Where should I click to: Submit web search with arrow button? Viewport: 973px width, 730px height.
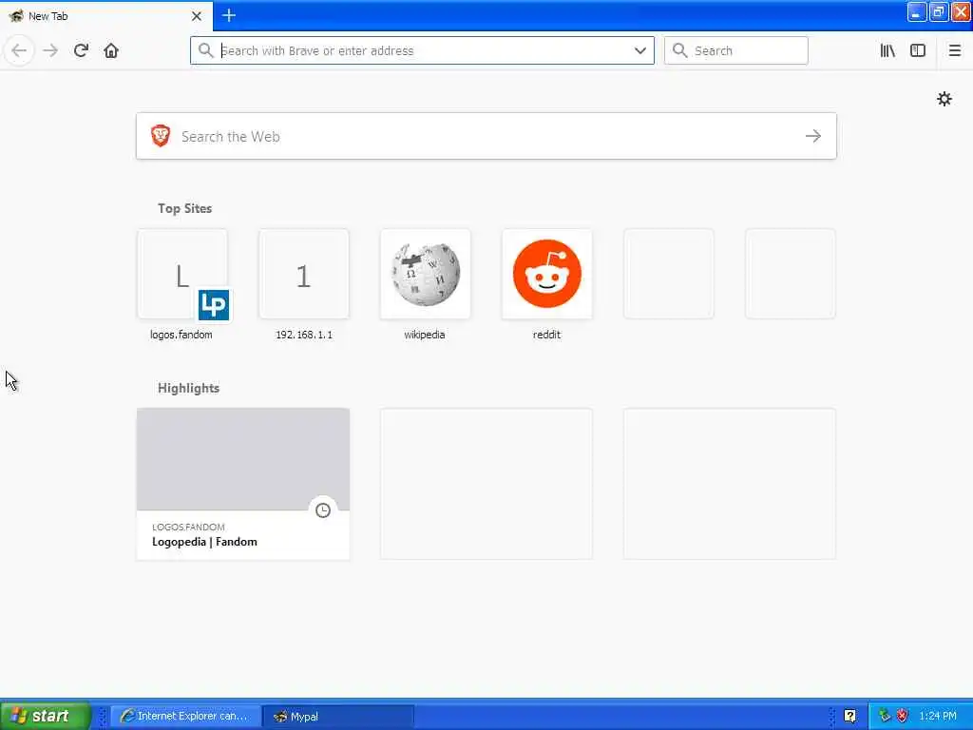pos(813,136)
